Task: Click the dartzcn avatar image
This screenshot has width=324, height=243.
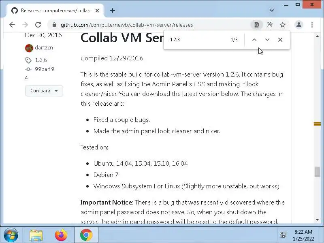Action: [x=29, y=48]
